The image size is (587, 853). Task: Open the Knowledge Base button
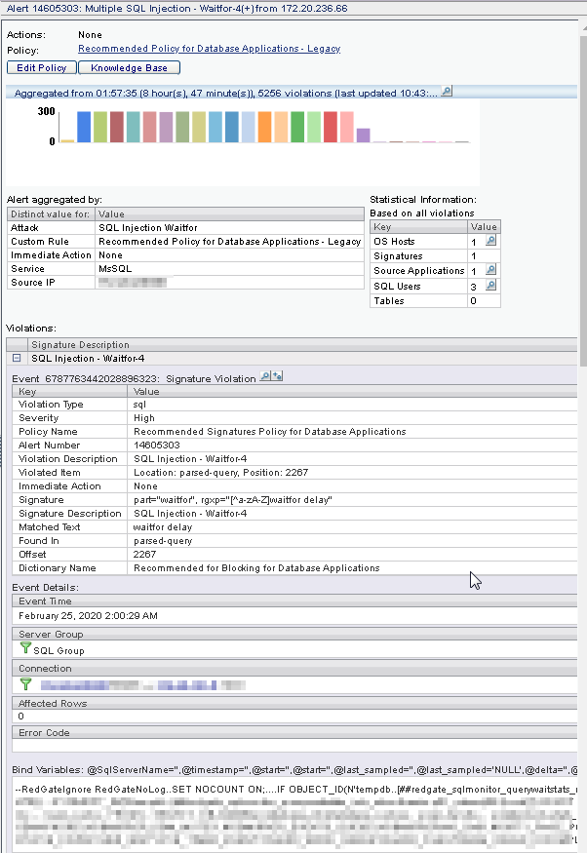[129, 68]
